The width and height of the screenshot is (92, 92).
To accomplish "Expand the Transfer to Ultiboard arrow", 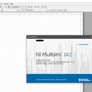I will 33,7.
